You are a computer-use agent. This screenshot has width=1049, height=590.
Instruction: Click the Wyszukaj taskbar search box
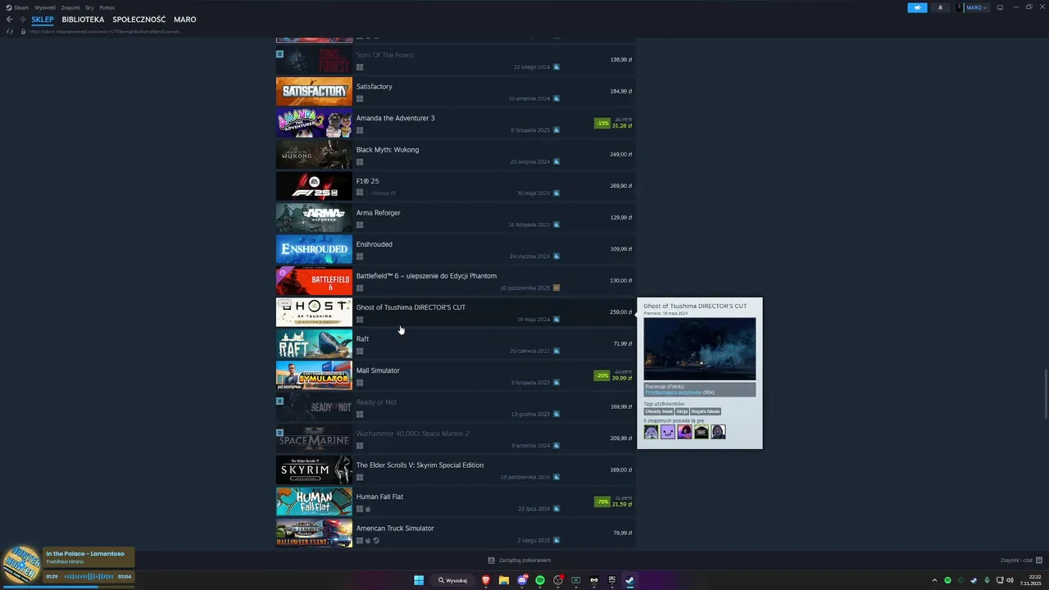pos(453,580)
